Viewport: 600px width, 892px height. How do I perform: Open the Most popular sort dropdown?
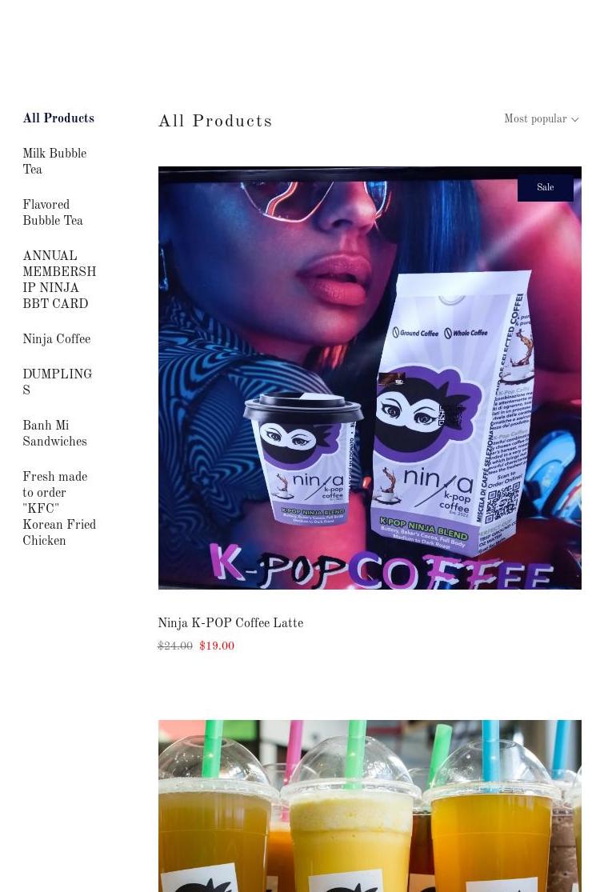click(x=541, y=119)
